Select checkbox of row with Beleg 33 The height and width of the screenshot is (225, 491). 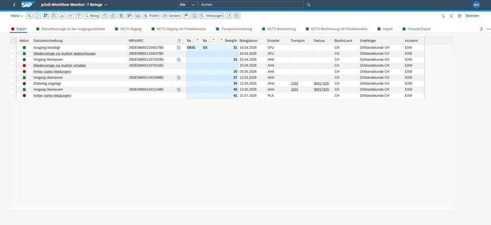(x=13, y=59)
